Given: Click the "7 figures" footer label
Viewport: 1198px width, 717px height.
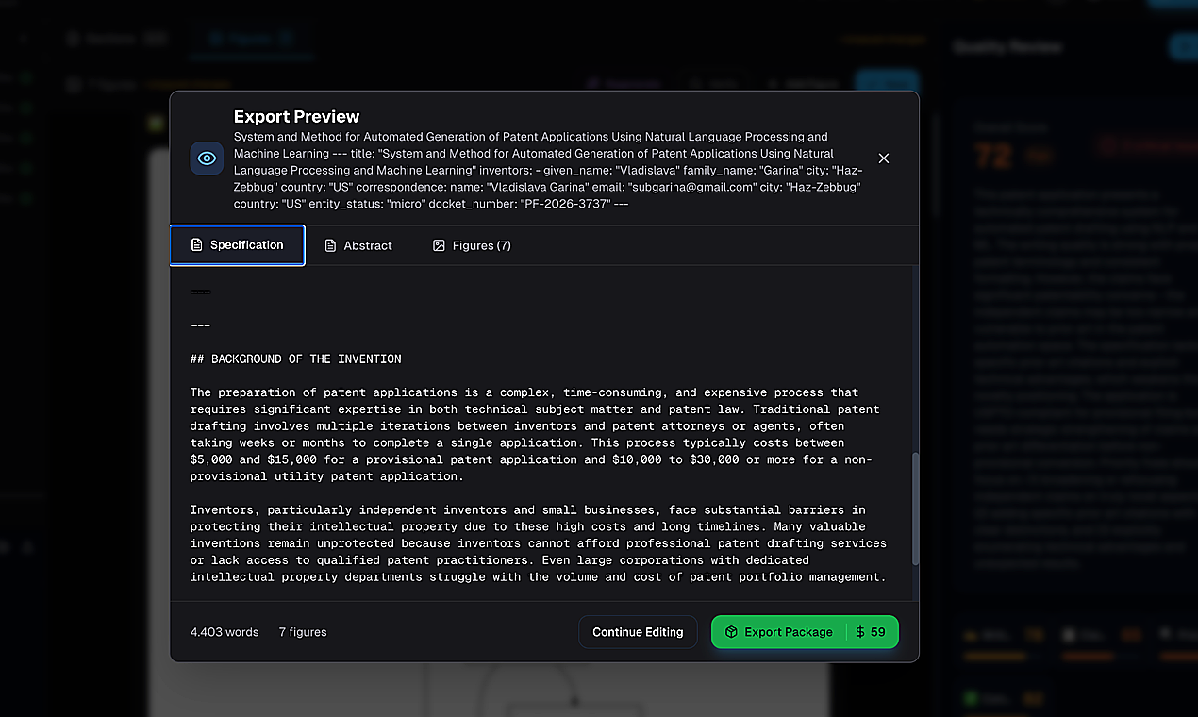Looking at the screenshot, I should [303, 632].
